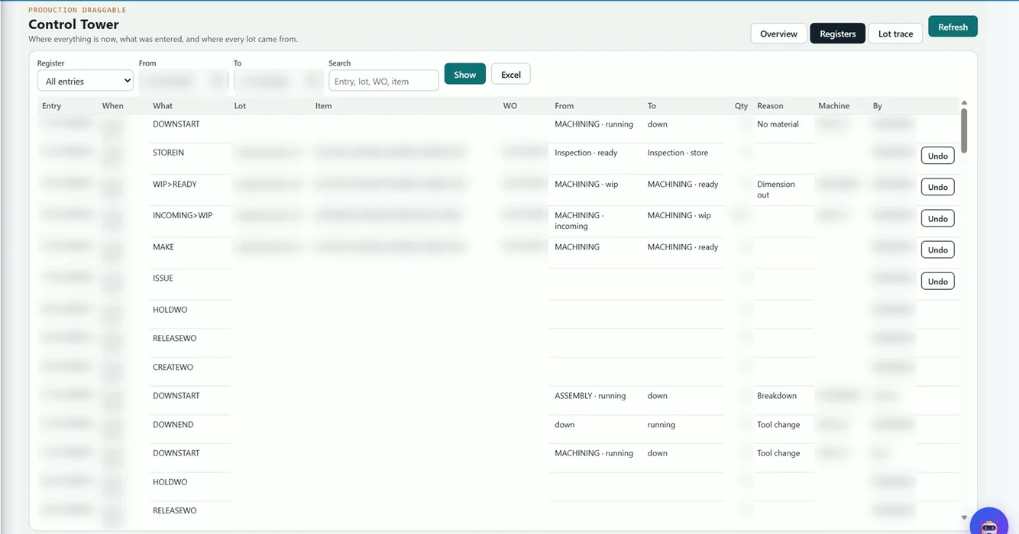Click the Show button
This screenshot has width=1019, height=534.
[464, 74]
